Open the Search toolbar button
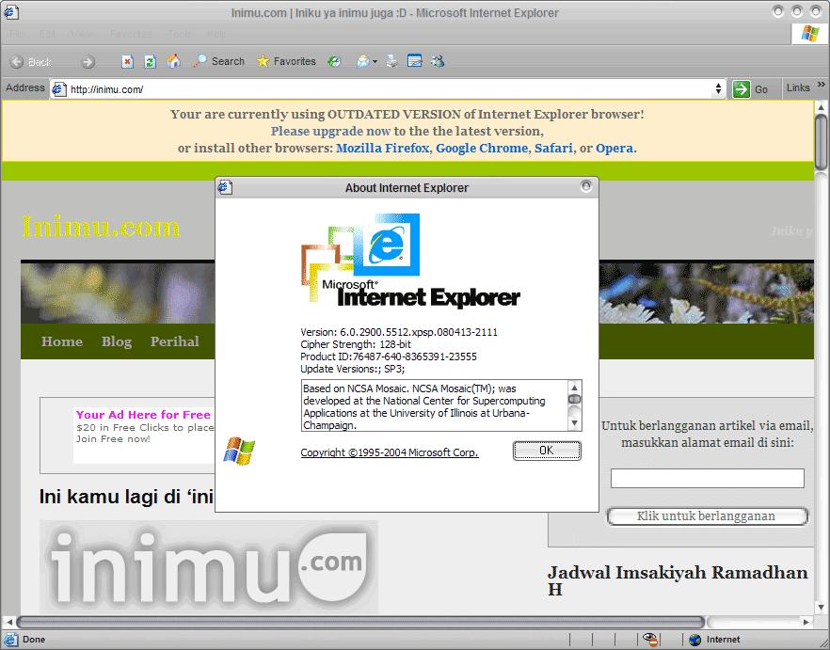 pyautogui.click(x=218, y=61)
